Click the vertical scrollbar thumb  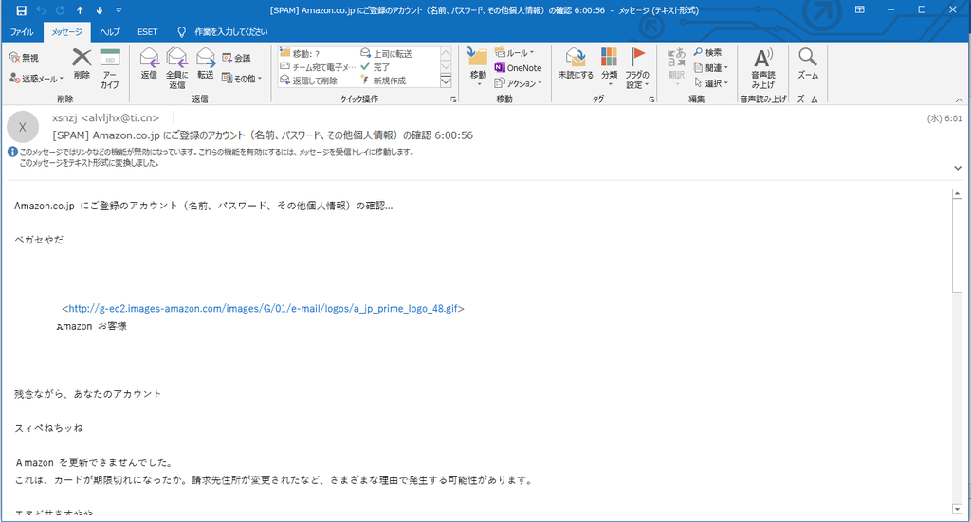958,245
